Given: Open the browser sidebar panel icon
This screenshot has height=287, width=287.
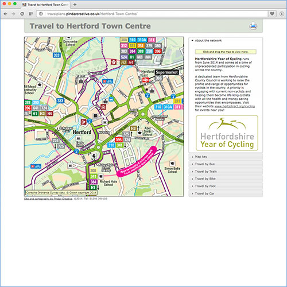Looking at the screenshot, I should coord(30,14).
